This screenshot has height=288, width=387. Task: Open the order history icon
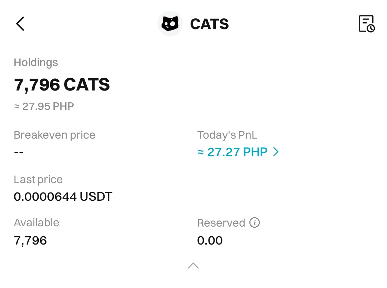click(x=366, y=24)
